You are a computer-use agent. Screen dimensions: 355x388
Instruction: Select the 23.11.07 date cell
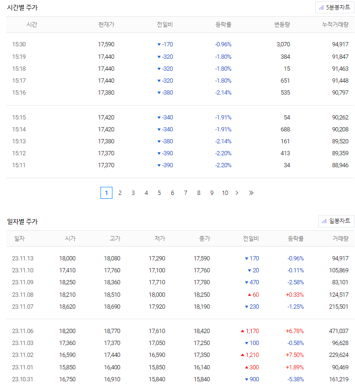click(x=22, y=307)
